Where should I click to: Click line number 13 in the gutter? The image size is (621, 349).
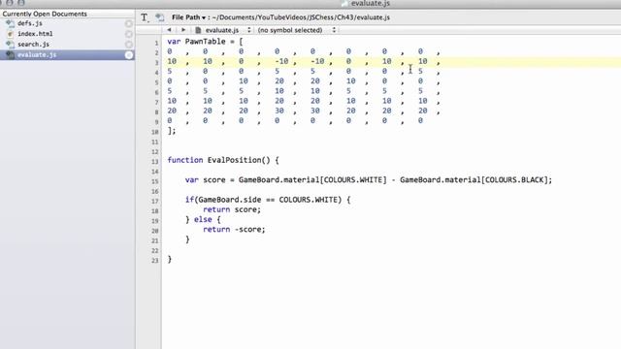click(x=154, y=162)
